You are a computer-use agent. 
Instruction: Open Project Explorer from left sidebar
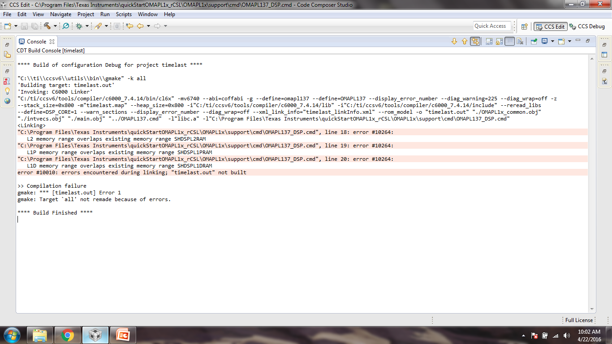point(7,55)
